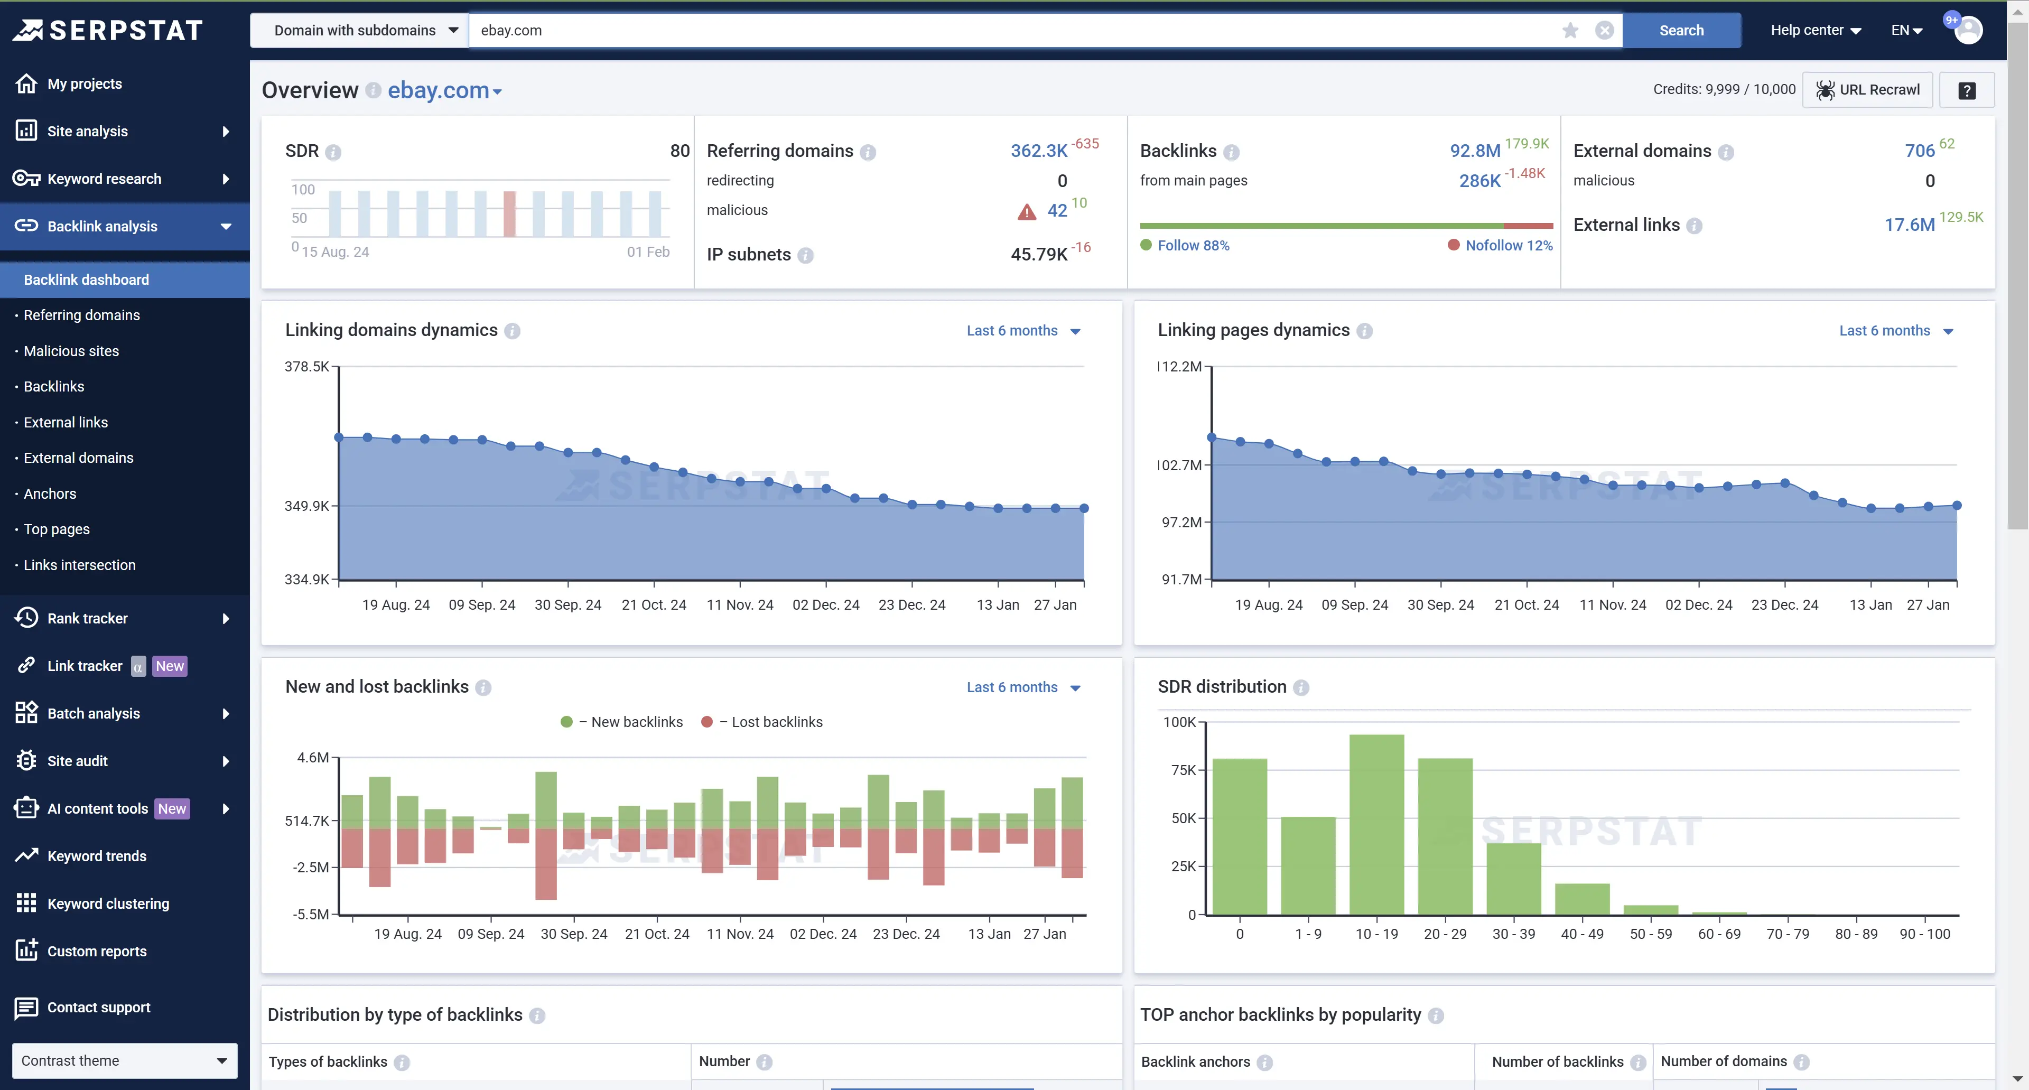Open Last 6 months for Linking domains dynamics
The image size is (2029, 1090).
click(x=1024, y=331)
